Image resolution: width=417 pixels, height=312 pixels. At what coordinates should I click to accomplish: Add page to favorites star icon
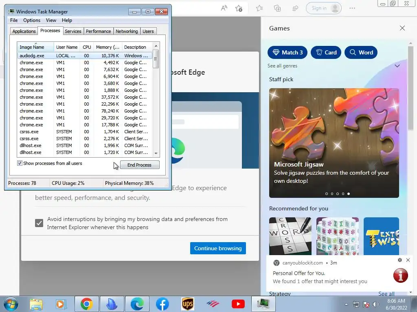point(239,8)
